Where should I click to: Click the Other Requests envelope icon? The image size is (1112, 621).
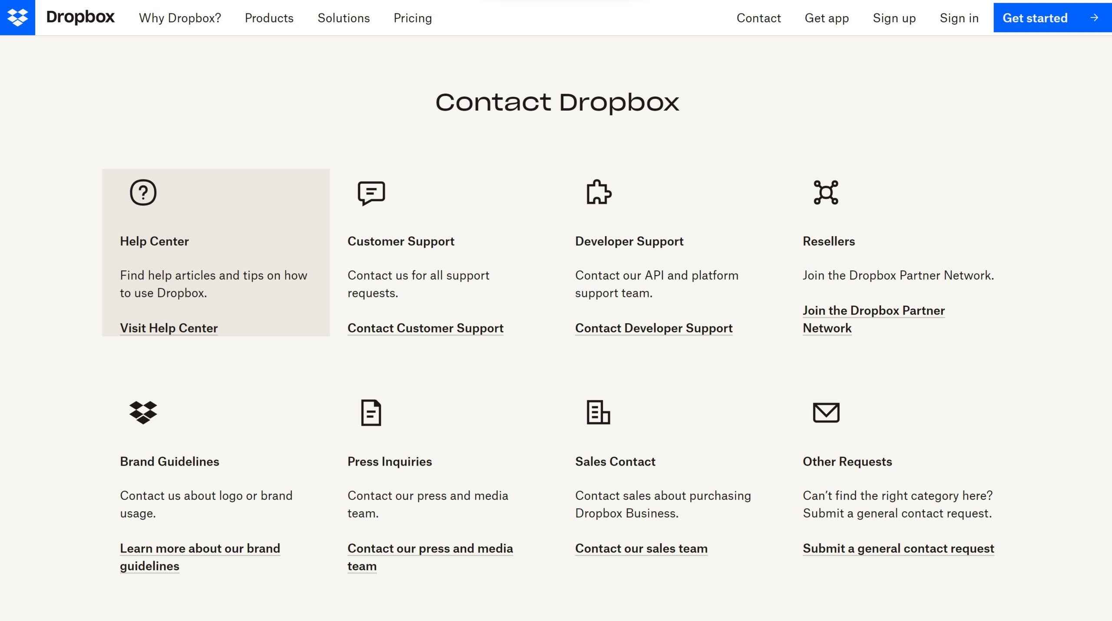click(826, 413)
